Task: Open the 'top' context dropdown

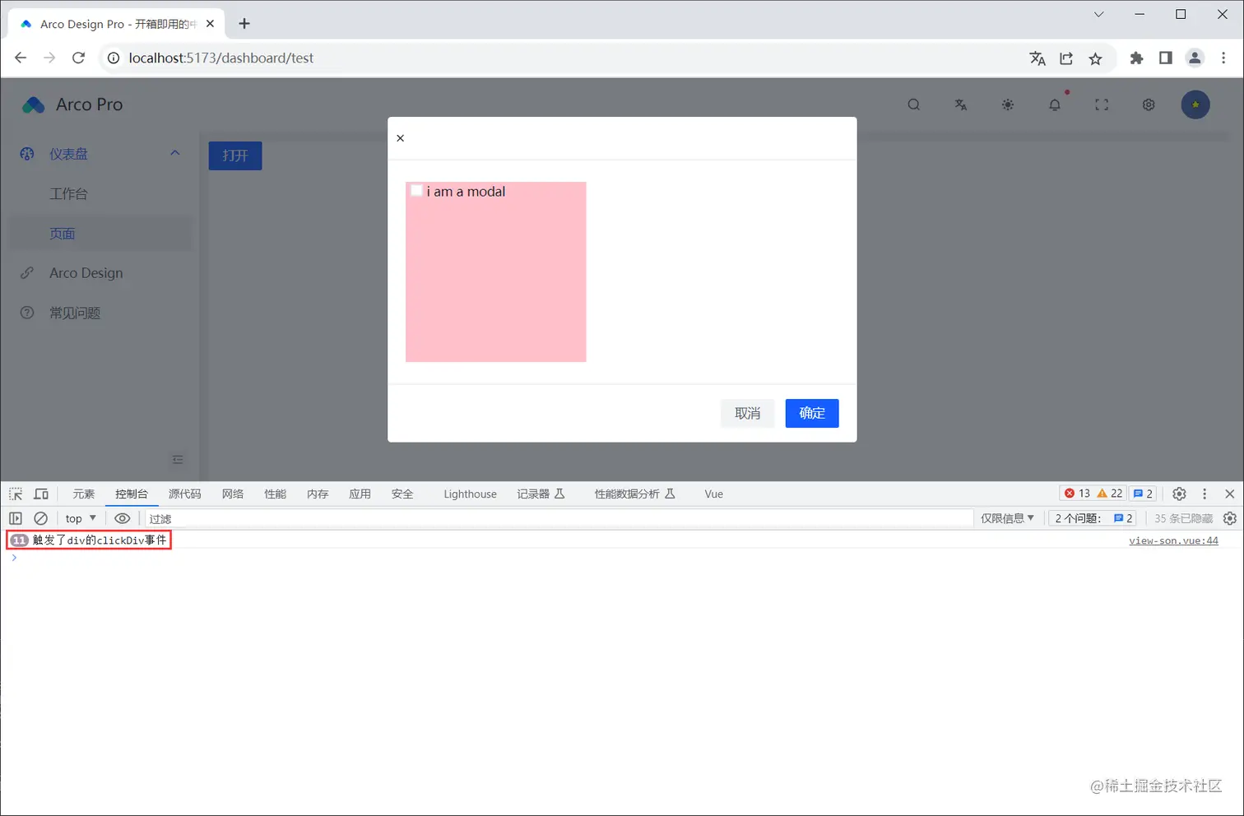Action: (x=81, y=518)
